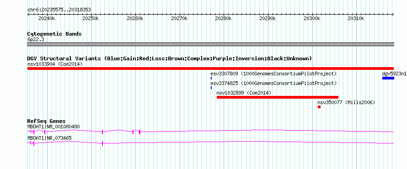Click the nsv350077 (Mills2006) label
This screenshot has width=407, height=169.
tap(346, 102)
